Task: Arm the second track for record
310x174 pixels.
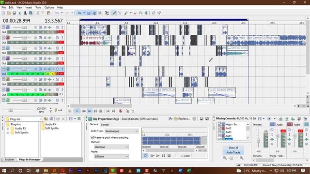Action: pyautogui.click(x=35, y=38)
